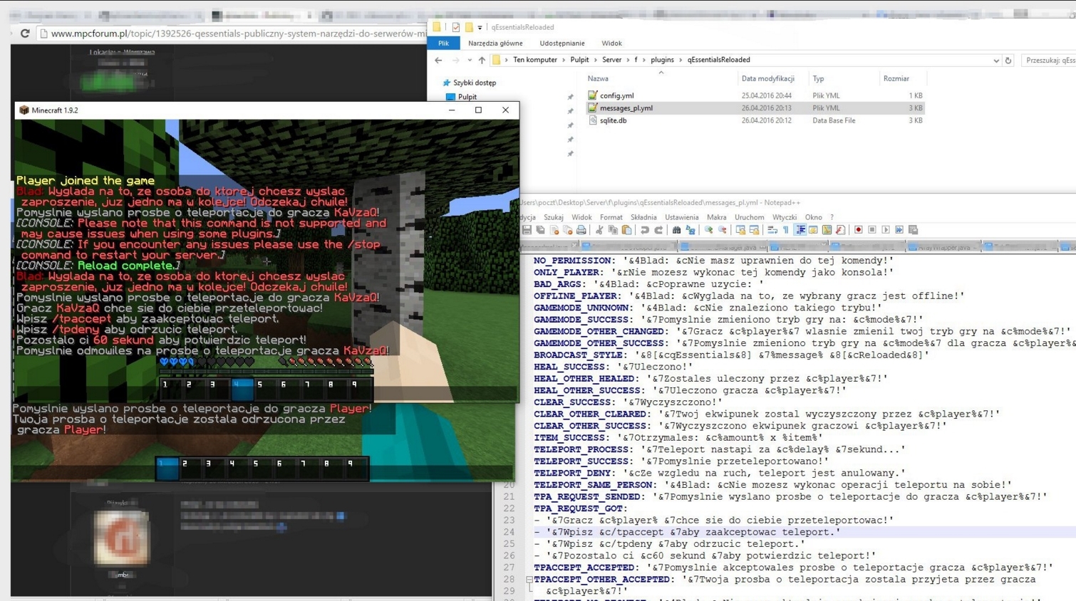The image size is (1076, 601).
Task: Click 'Pulpit' in the breadcrumb path
Action: pyautogui.click(x=579, y=60)
